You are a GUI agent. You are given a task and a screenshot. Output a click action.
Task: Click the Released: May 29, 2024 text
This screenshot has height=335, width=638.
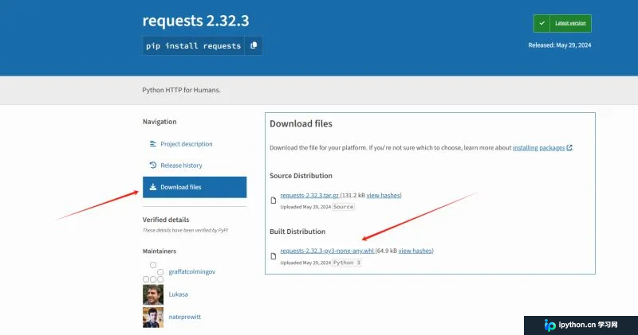click(560, 45)
